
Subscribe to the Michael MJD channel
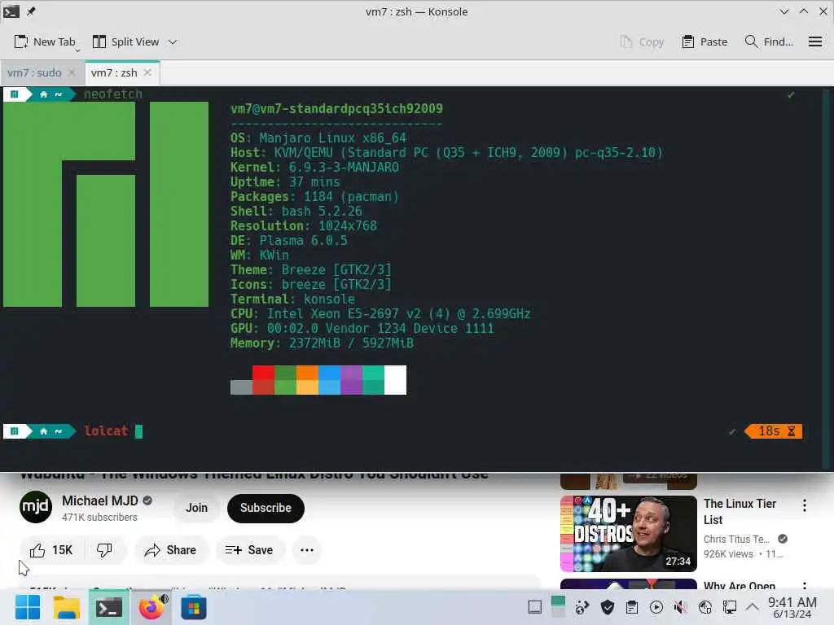pos(266,508)
